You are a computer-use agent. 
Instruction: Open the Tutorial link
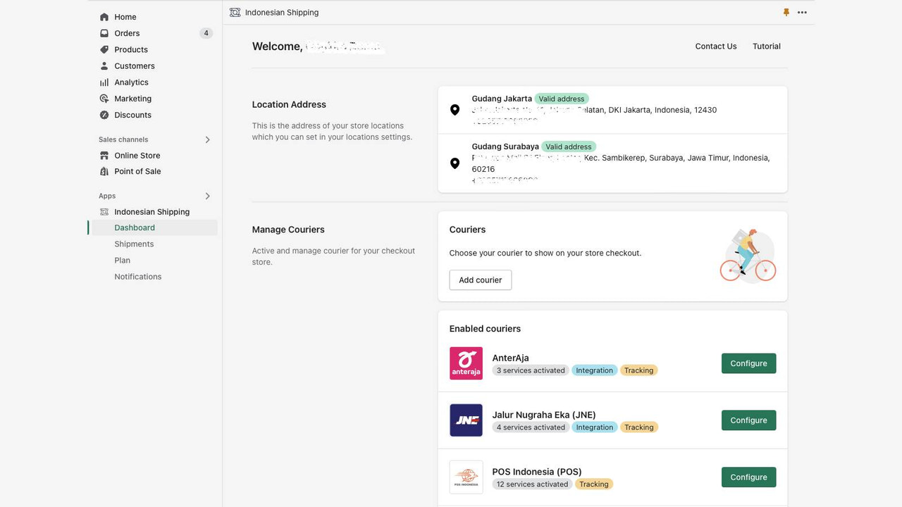[x=767, y=46]
